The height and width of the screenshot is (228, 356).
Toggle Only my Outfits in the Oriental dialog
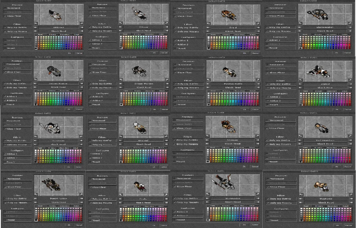pyautogui.click(x=90, y=141)
